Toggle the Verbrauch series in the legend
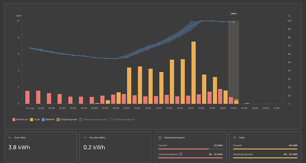The width and height of the screenshot is (306, 163). 20,120
